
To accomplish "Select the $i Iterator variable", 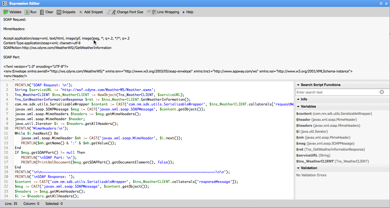I will pyautogui.click(x=312, y=131).
